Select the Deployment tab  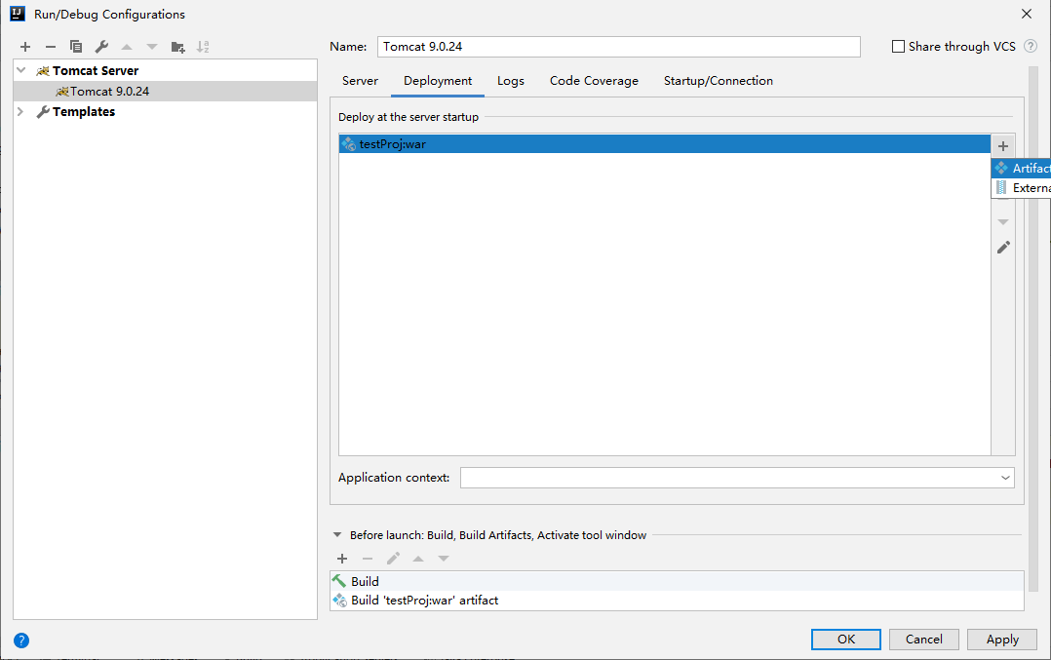438,81
